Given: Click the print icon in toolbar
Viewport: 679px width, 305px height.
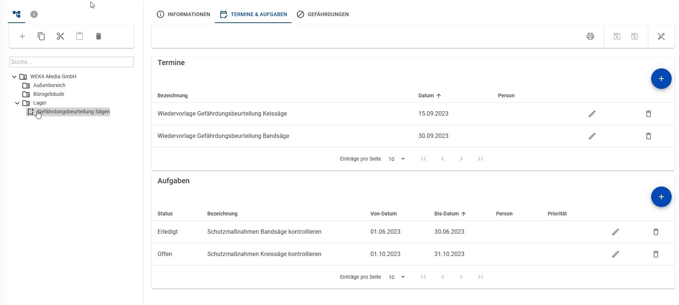Looking at the screenshot, I should 590,36.
